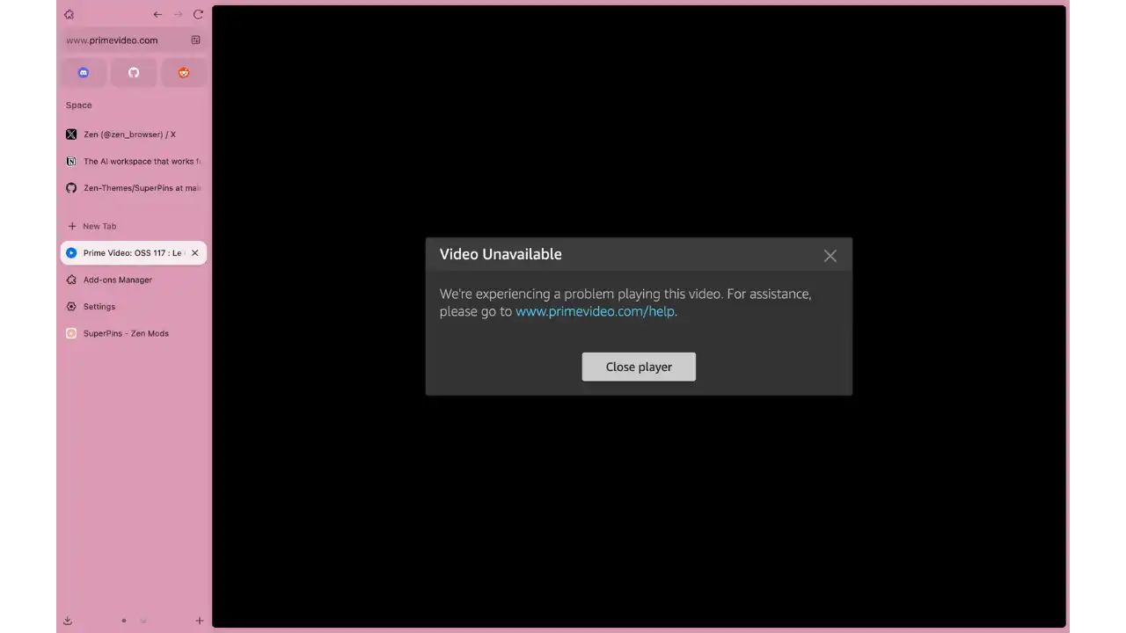
Task: Navigate back using the back arrow
Action: [x=157, y=14]
